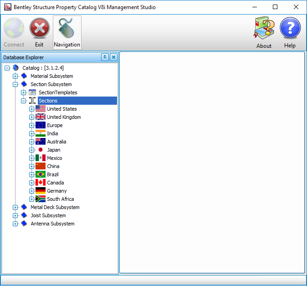This screenshot has height=286, width=307.
Task: Click the Connect globe icon
Action: [x=14, y=28]
